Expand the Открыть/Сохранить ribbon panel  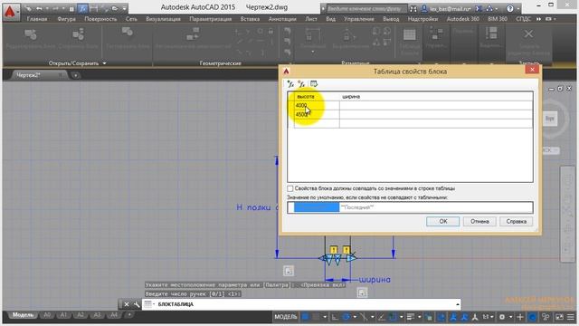78,63
